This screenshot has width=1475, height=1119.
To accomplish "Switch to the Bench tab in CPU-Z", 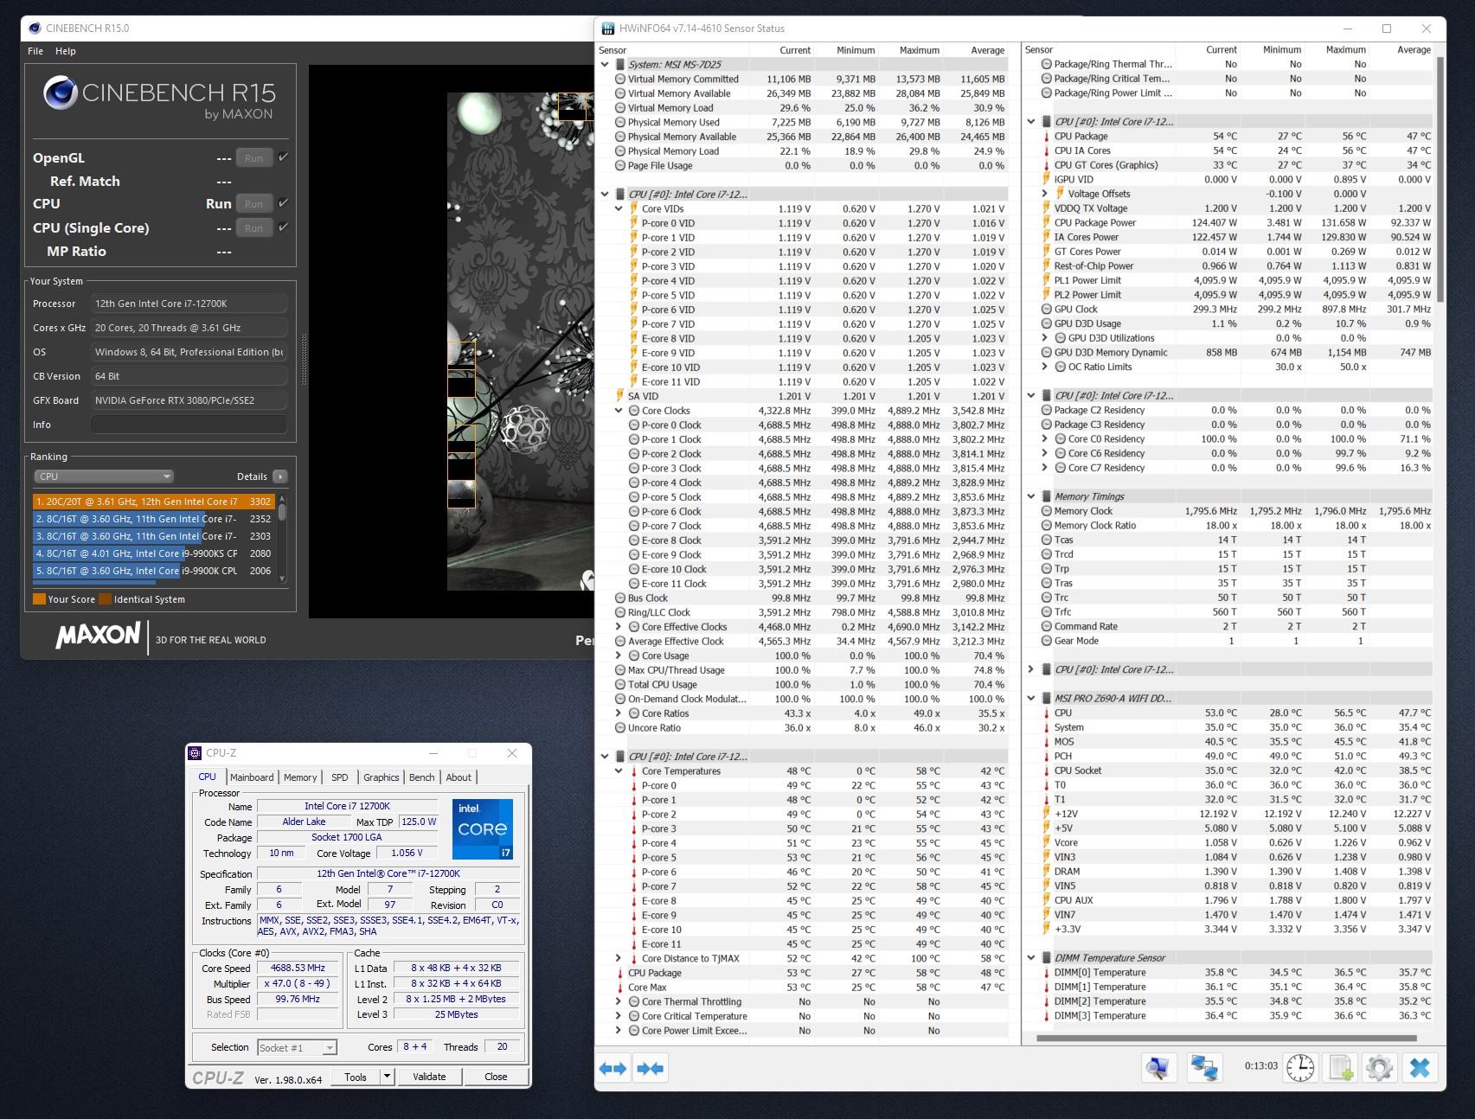I will tap(422, 777).
